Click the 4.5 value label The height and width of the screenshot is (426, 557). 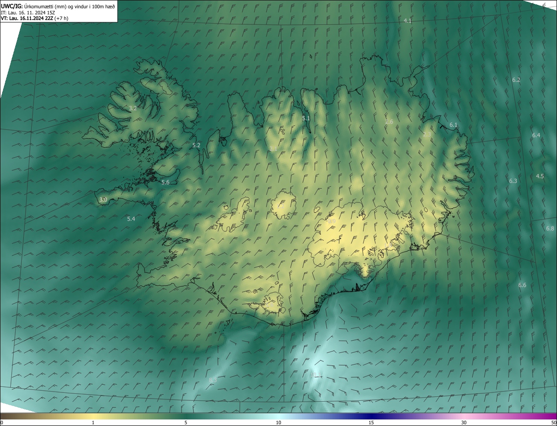click(x=540, y=176)
